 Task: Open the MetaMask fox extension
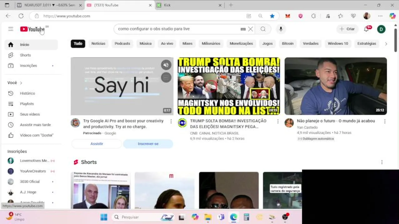(x=288, y=16)
